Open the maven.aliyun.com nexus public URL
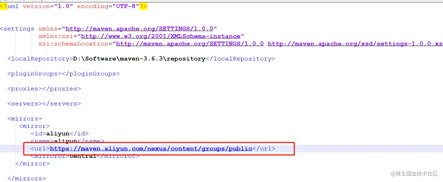The height and width of the screenshot is (182, 443). pyautogui.click(x=151, y=149)
